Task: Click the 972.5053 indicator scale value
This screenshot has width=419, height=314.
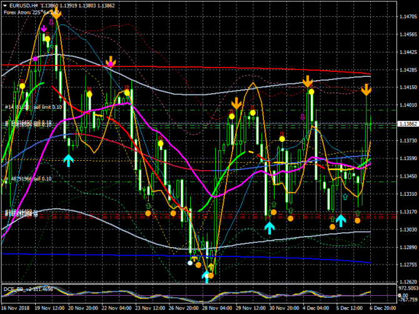Action: pyautogui.click(x=408, y=288)
